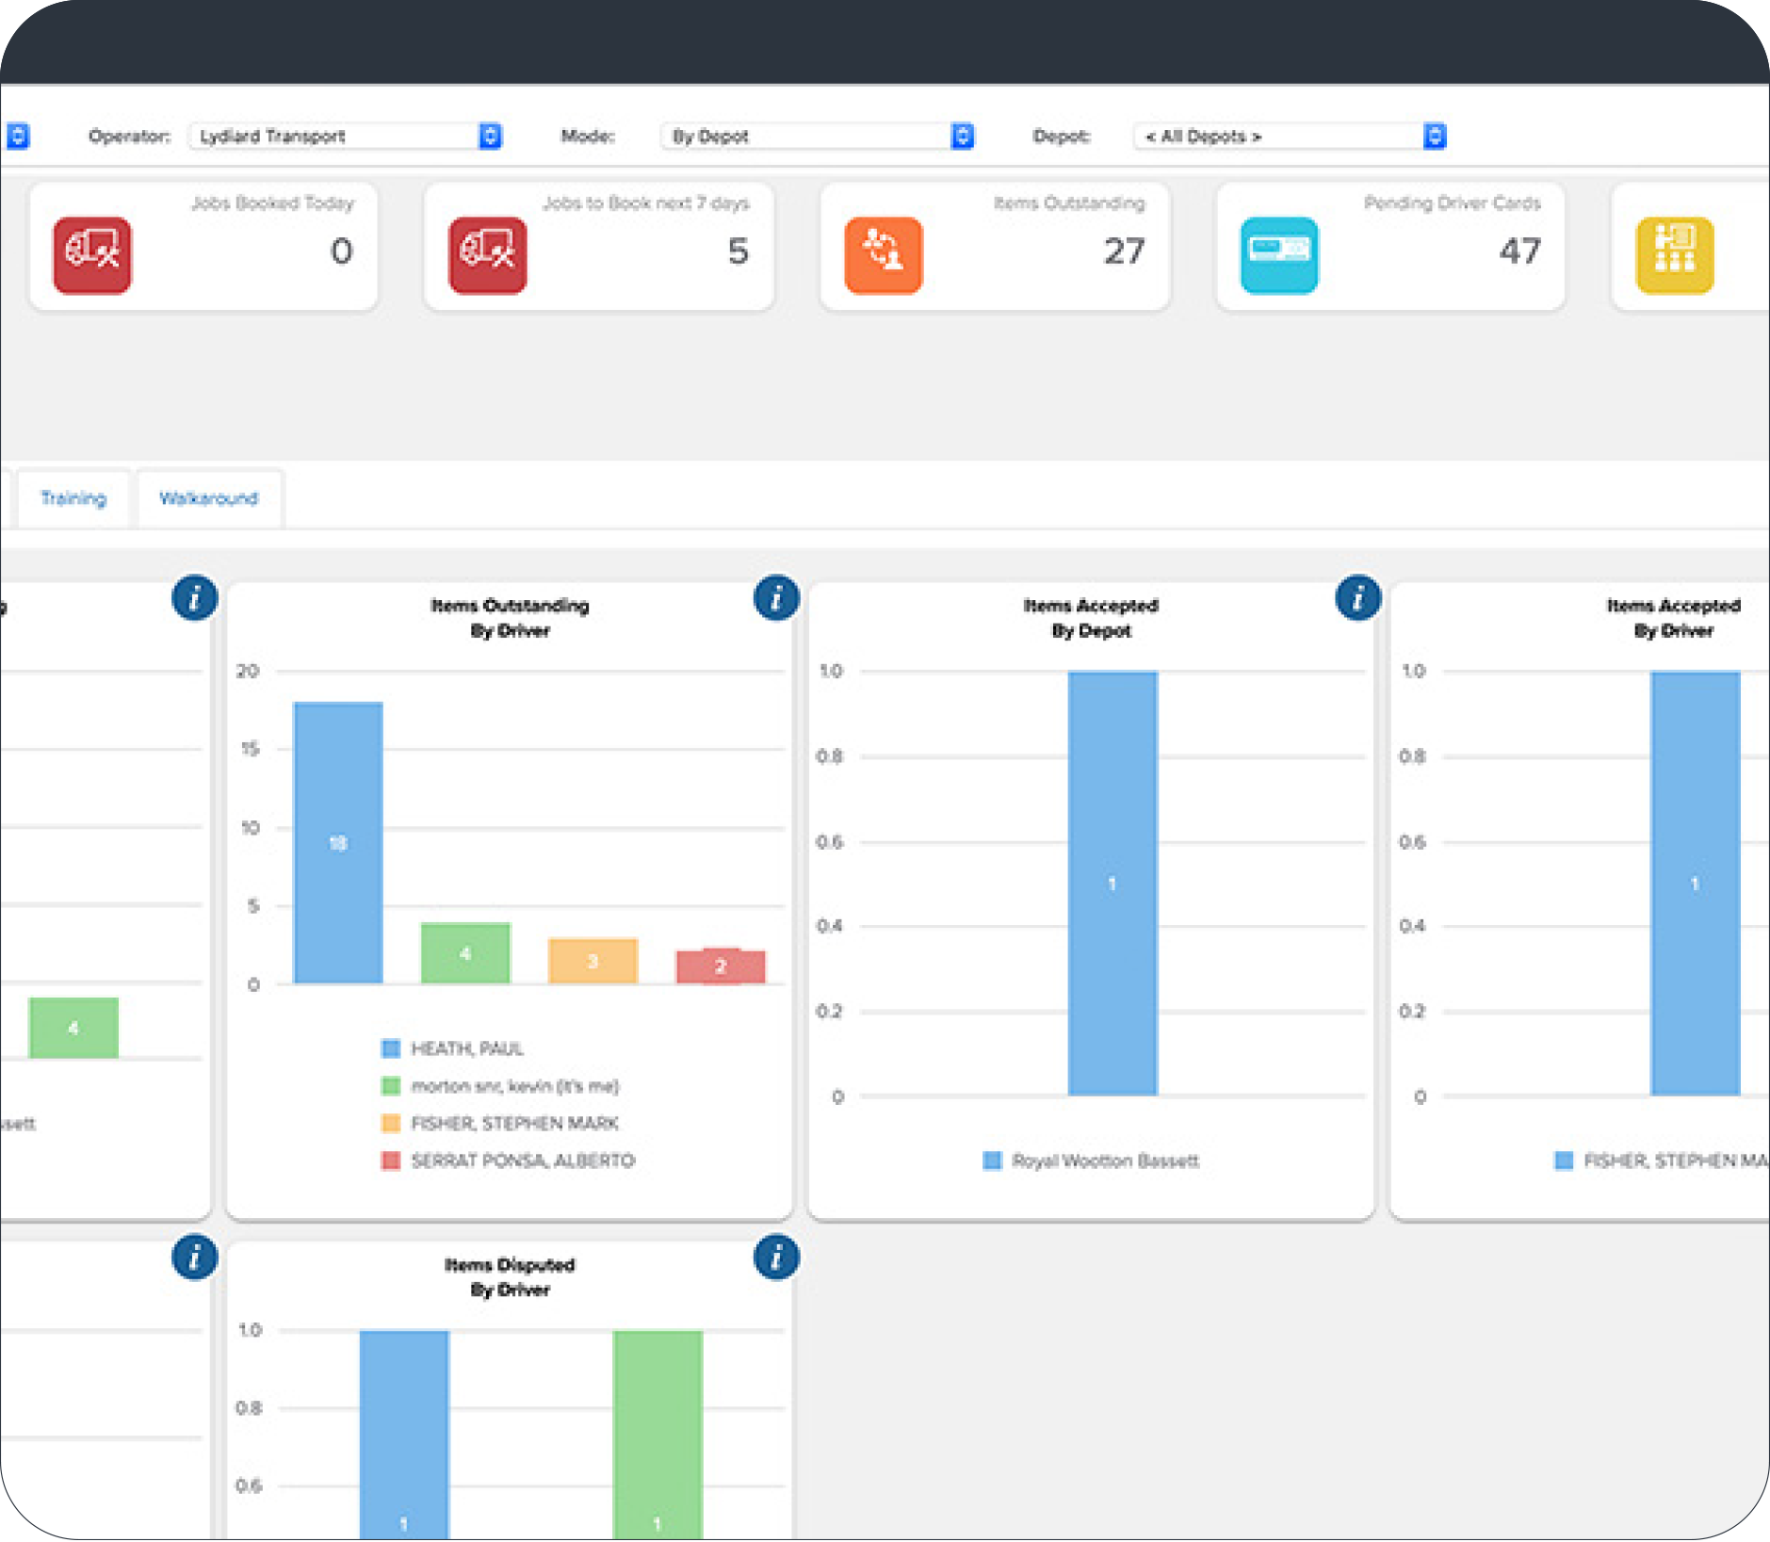Click the Items Outstanding By Driver chart title
Screen dimensions: 1770x1542
(x=510, y=618)
